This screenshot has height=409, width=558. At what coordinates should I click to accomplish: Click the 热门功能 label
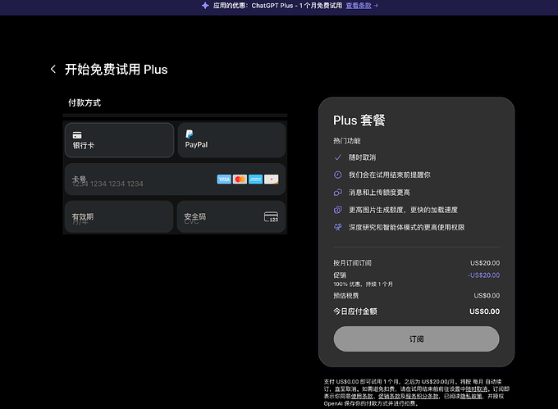[346, 141]
